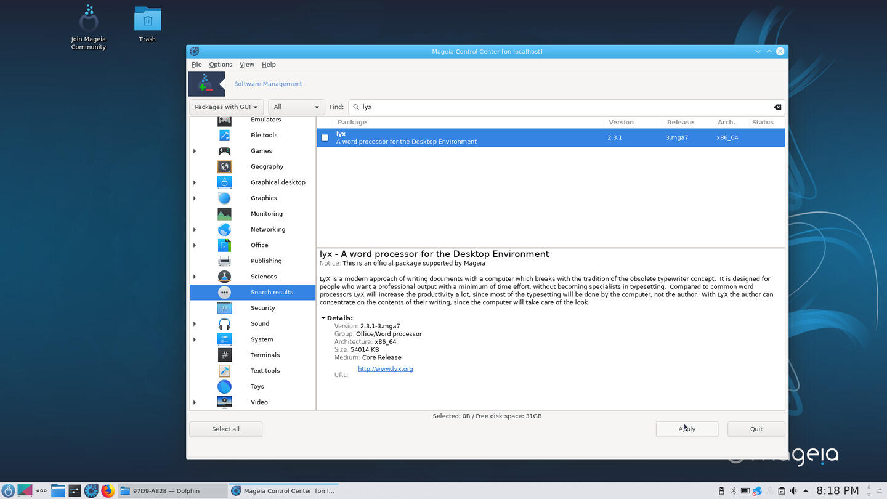
Task: Click the Games gamepad icon
Action: coord(224,151)
